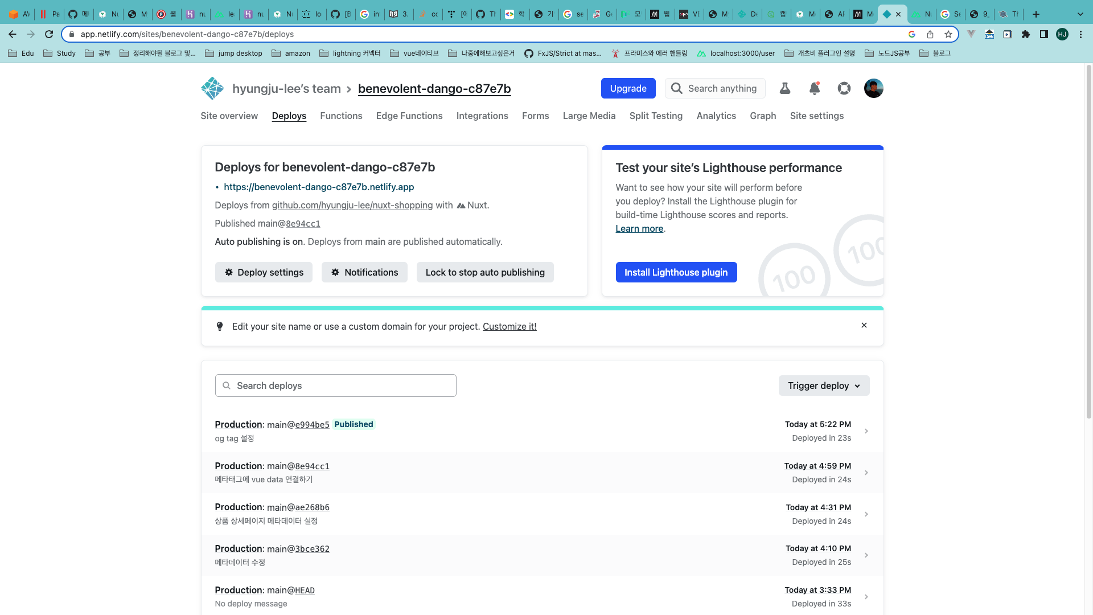This screenshot has height=615, width=1093.
Task: Click the share page icon in address bar
Action: click(x=930, y=34)
